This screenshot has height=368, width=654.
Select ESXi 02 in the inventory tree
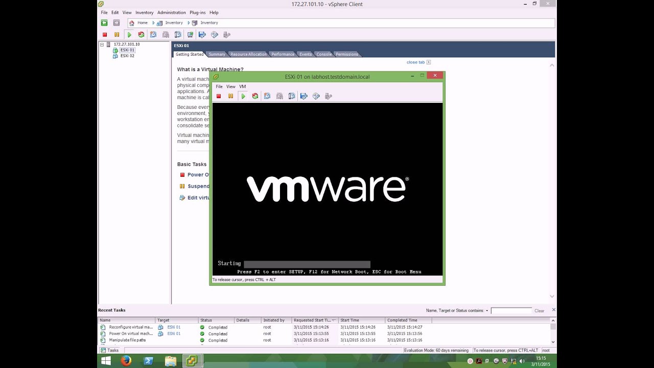pos(127,56)
